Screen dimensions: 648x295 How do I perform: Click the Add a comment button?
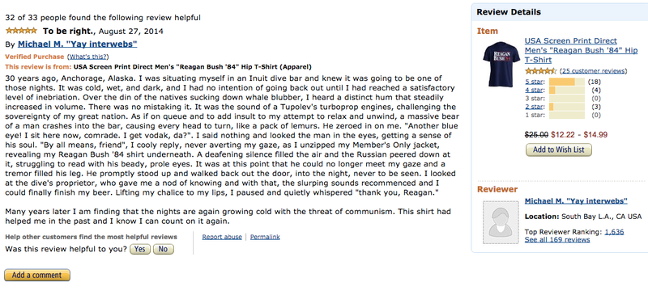37,275
